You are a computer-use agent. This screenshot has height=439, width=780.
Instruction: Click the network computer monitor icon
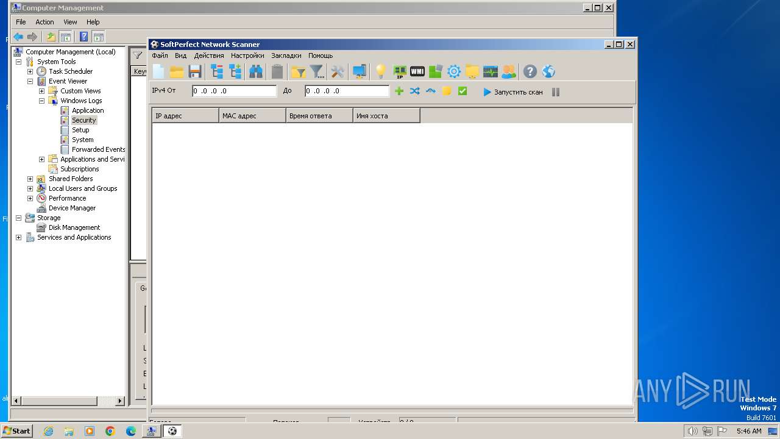click(360, 72)
